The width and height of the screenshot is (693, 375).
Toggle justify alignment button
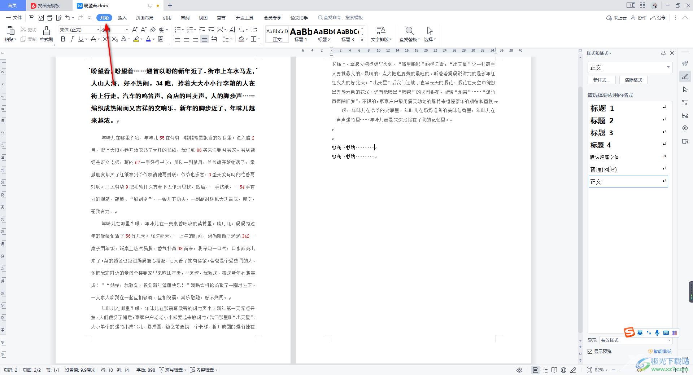point(205,39)
